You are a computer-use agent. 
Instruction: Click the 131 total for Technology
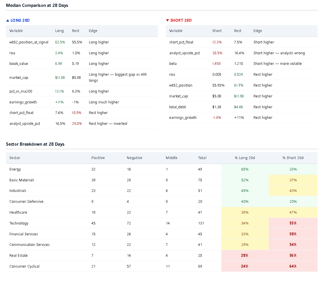tap(201, 223)
